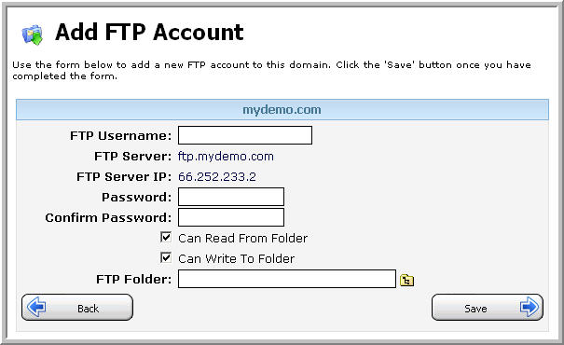Click inside the FTP Folder text box
The height and width of the screenshot is (345, 564).
[x=287, y=279]
